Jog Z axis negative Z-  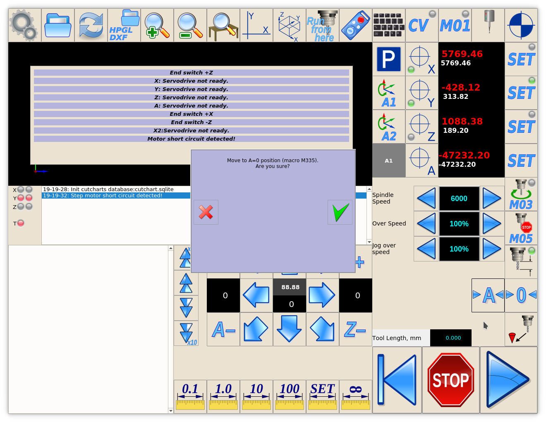[356, 329]
